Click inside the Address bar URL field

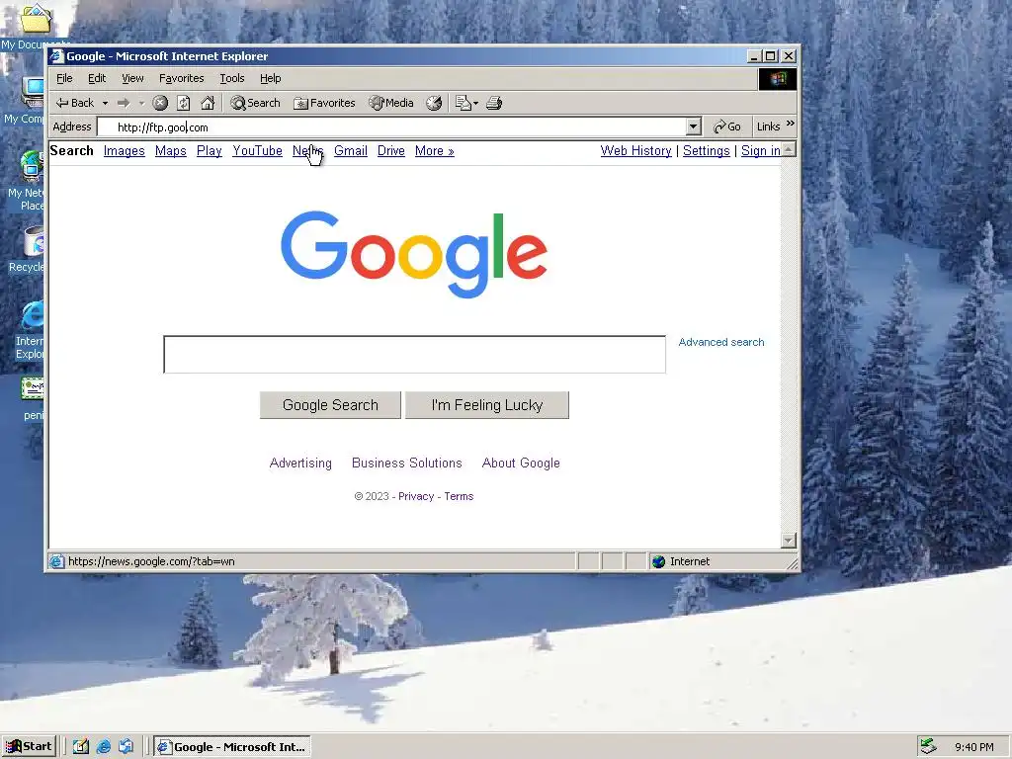pyautogui.click(x=392, y=127)
